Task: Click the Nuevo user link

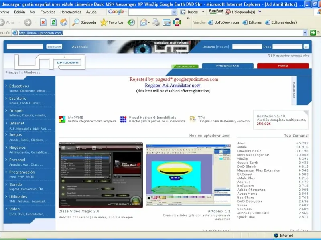Action: (223, 47)
